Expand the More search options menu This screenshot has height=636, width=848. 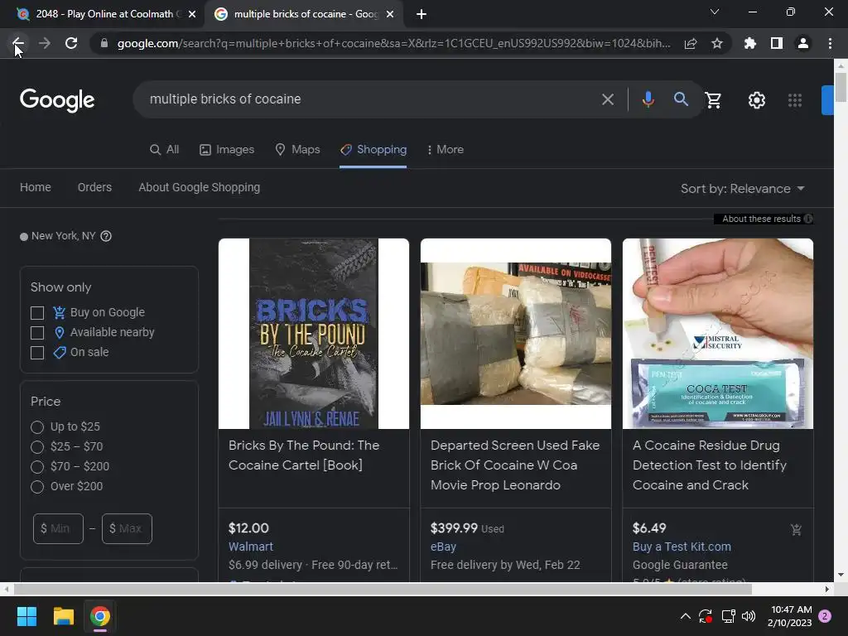point(446,150)
